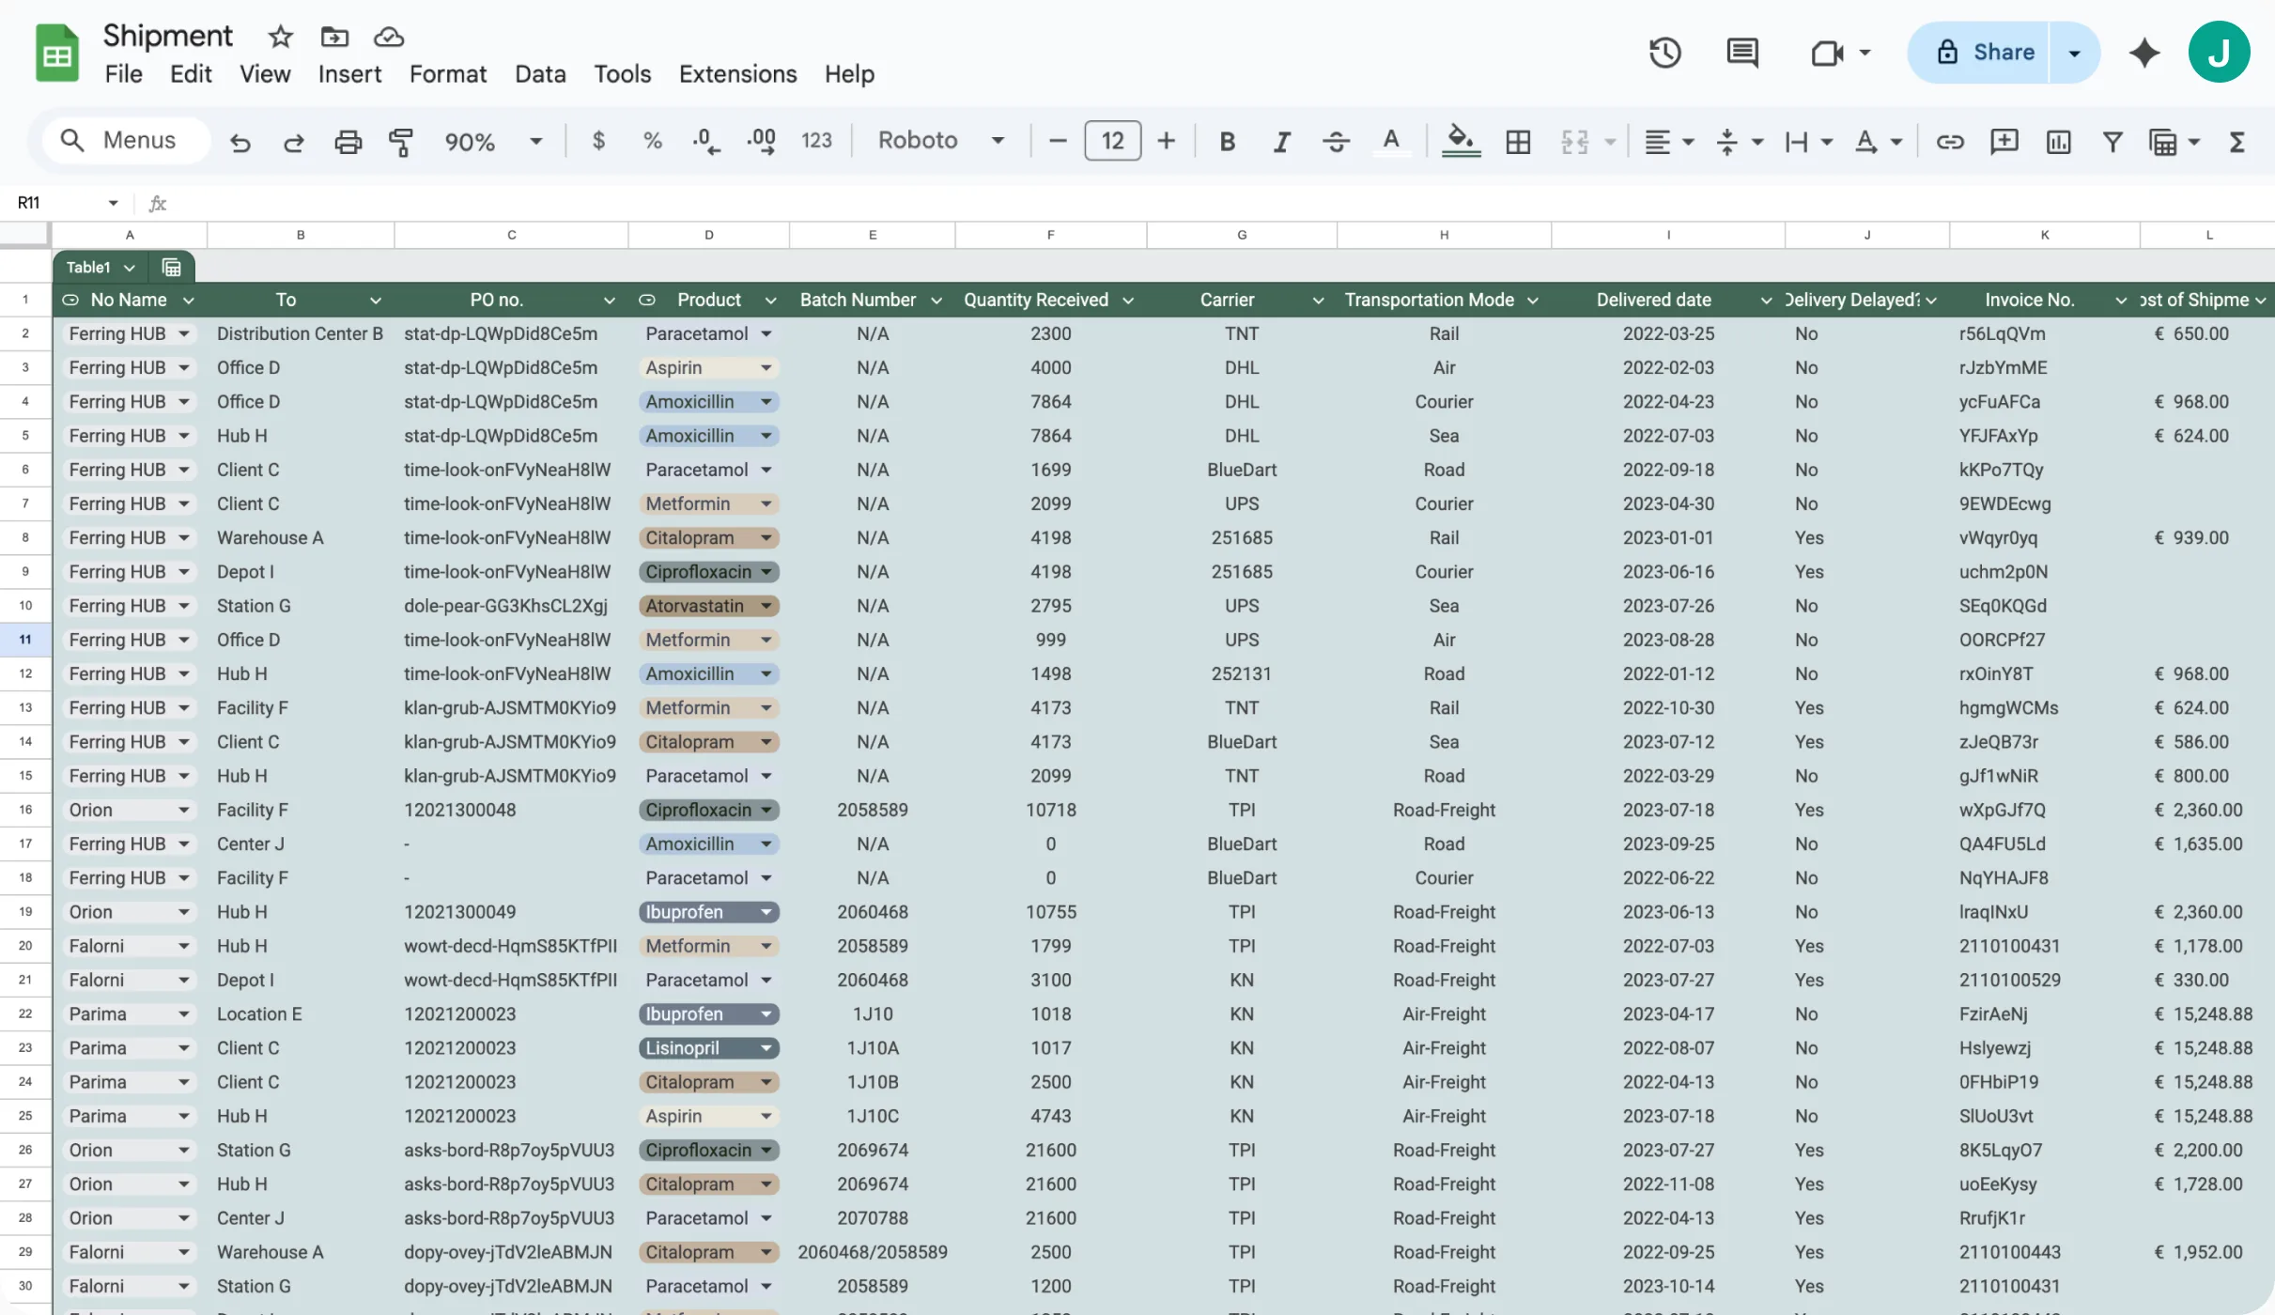The image size is (2275, 1315).
Task: Open the zoom level 90% dropdown
Action: 493,142
